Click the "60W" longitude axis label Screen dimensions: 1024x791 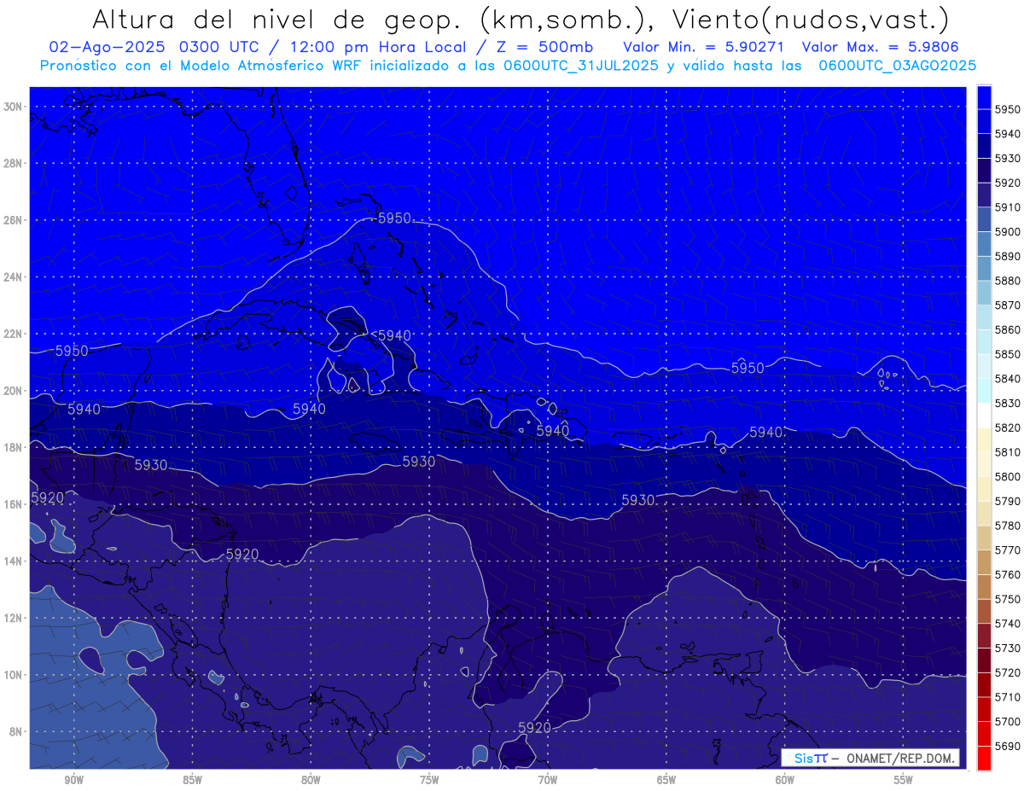(x=785, y=781)
